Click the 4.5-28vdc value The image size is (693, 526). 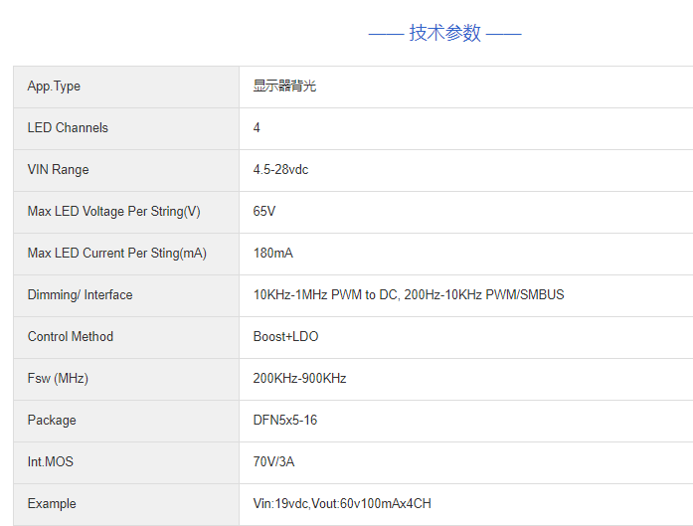[x=280, y=170]
